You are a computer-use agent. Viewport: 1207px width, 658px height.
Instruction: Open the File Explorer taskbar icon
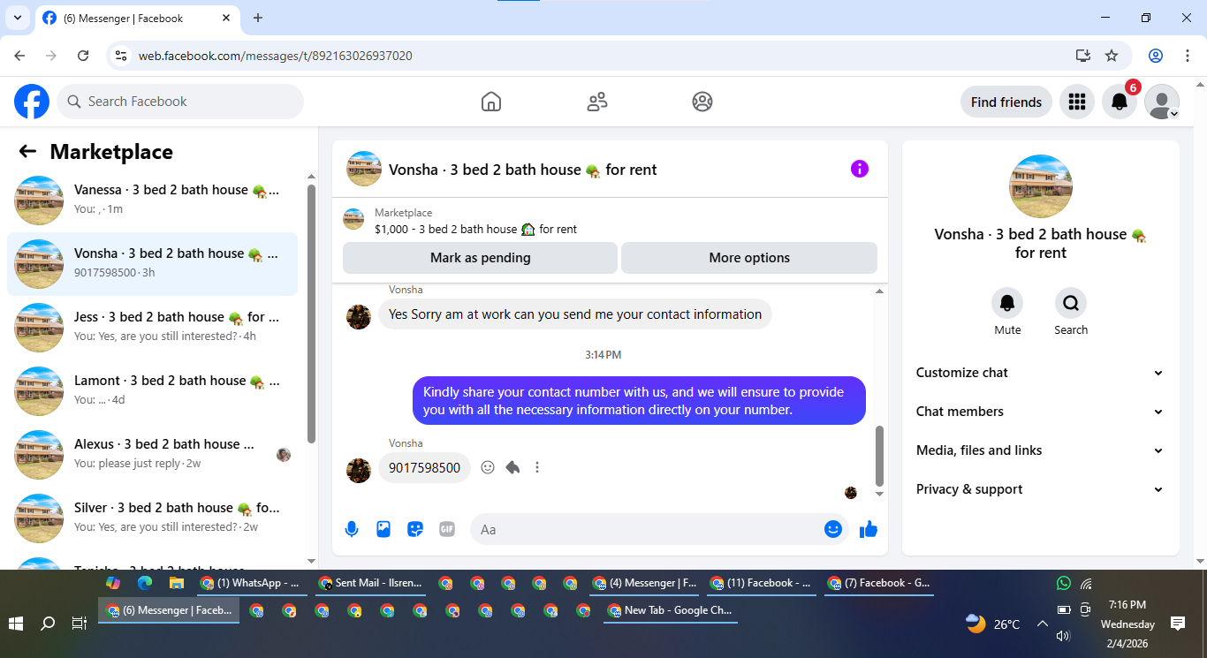tap(177, 583)
